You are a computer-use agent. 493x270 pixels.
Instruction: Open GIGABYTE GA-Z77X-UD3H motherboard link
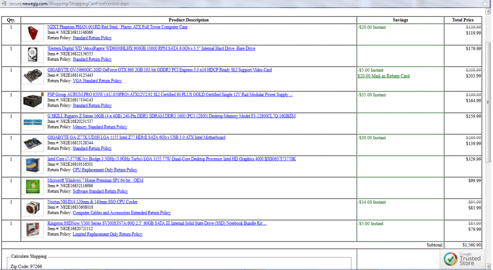[136, 137]
